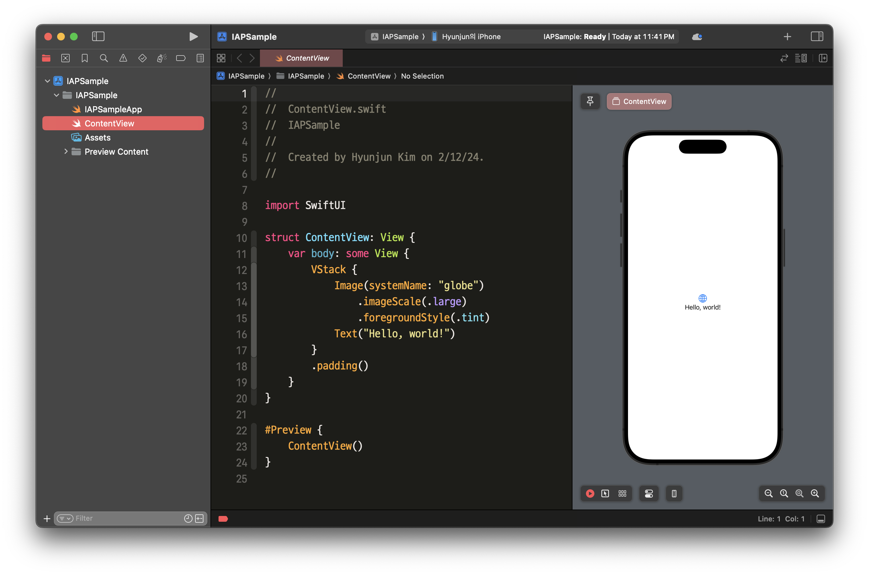Expand the Preview Content folder

click(66, 151)
